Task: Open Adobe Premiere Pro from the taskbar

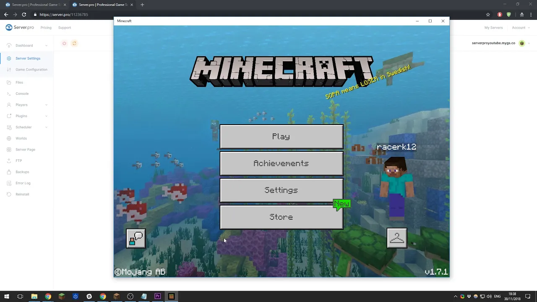Action: click(158, 297)
